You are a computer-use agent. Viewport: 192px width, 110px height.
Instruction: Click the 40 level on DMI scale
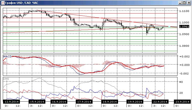pyautogui.click(x=181, y=82)
